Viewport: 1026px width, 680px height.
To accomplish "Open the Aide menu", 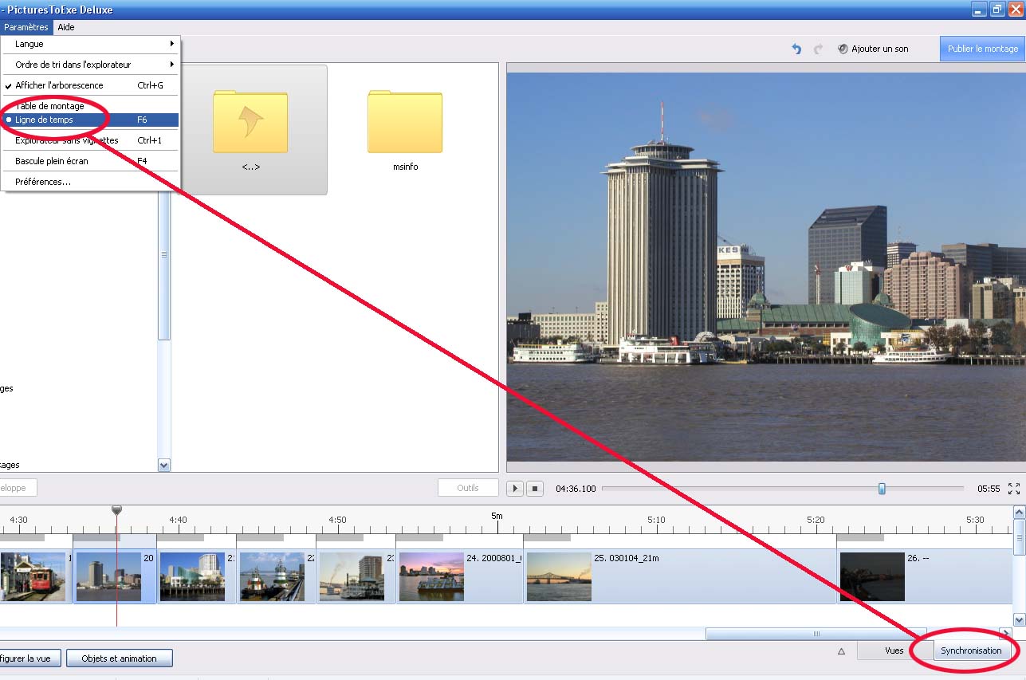I will point(66,27).
